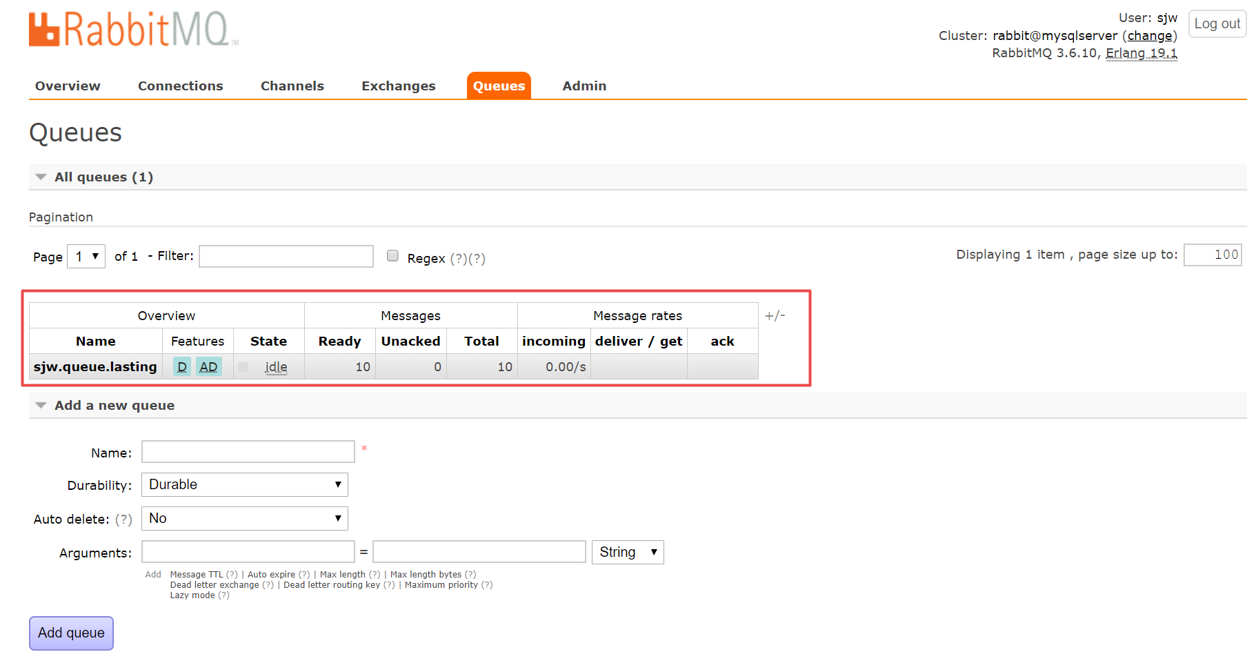Click the Log out button
The height and width of the screenshot is (652, 1256).
(x=1217, y=24)
